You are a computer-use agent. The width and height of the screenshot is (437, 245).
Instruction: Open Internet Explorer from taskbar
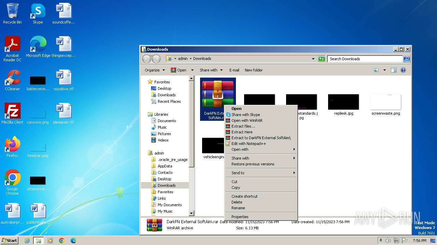coord(27,241)
